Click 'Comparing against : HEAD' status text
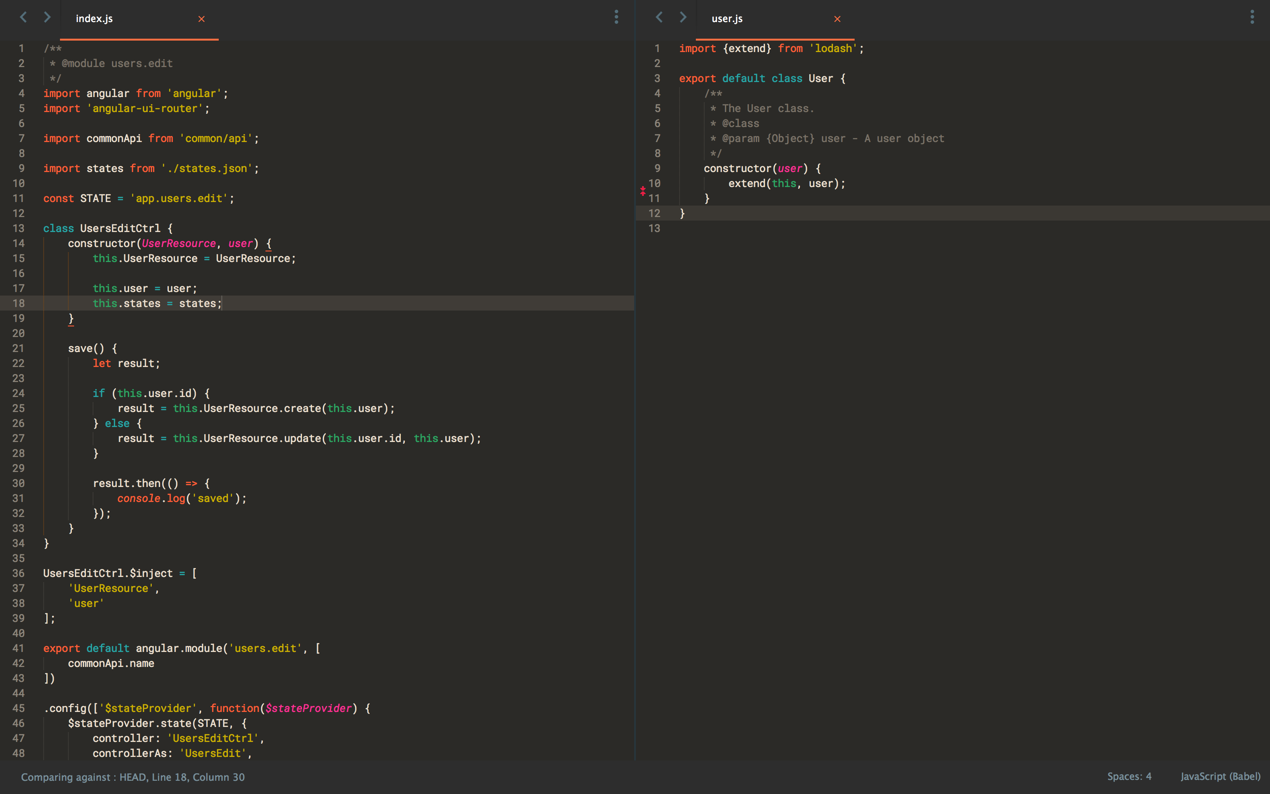The width and height of the screenshot is (1270, 794). point(83,777)
